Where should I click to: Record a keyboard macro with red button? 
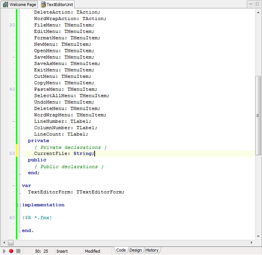click(x=11, y=251)
